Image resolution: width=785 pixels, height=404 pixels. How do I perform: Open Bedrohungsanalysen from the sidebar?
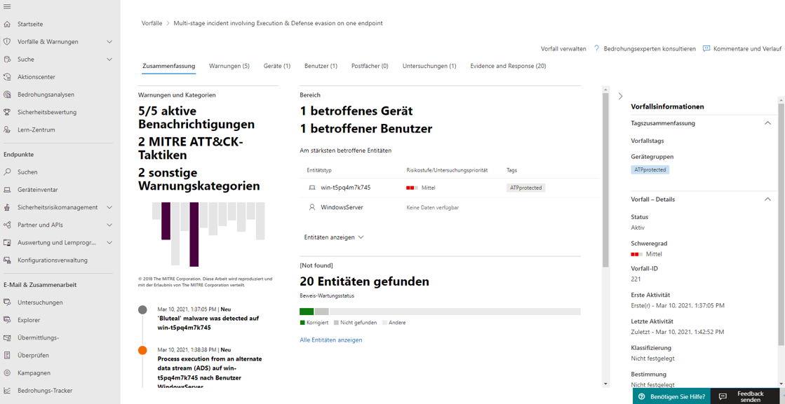[x=7, y=94]
